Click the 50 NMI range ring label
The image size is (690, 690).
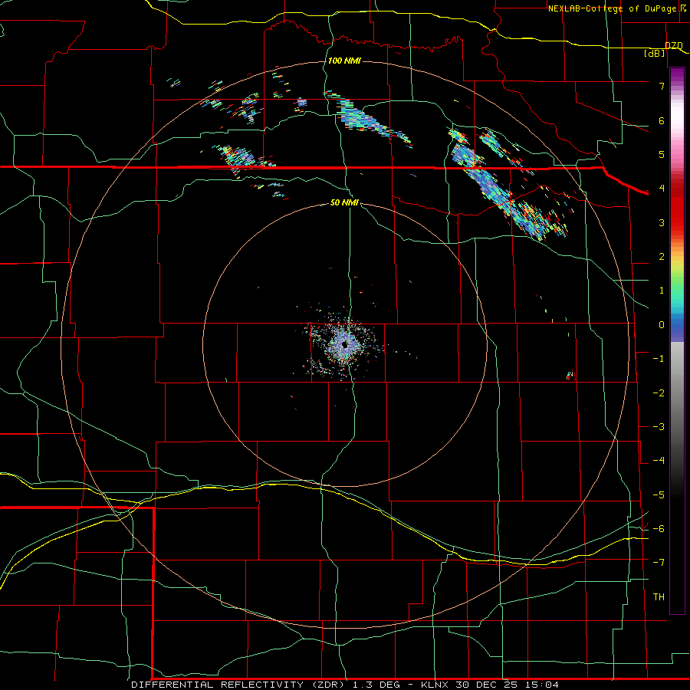(x=344, y=202)
